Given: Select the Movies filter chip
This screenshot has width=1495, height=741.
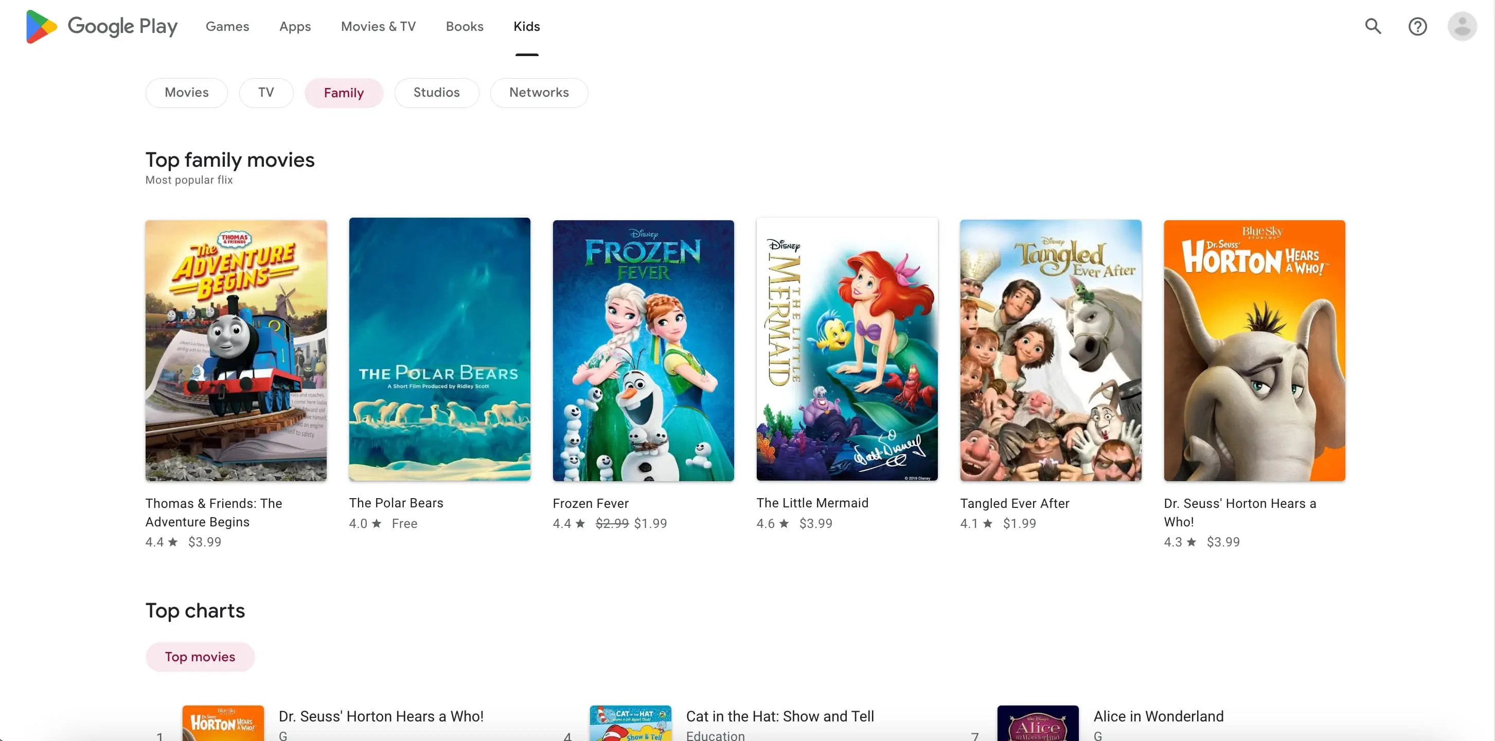Looking at the screenshot, I should point(186,92).
